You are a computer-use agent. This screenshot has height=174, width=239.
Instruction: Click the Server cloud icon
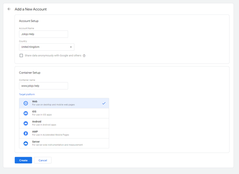(x=26, y=143)
